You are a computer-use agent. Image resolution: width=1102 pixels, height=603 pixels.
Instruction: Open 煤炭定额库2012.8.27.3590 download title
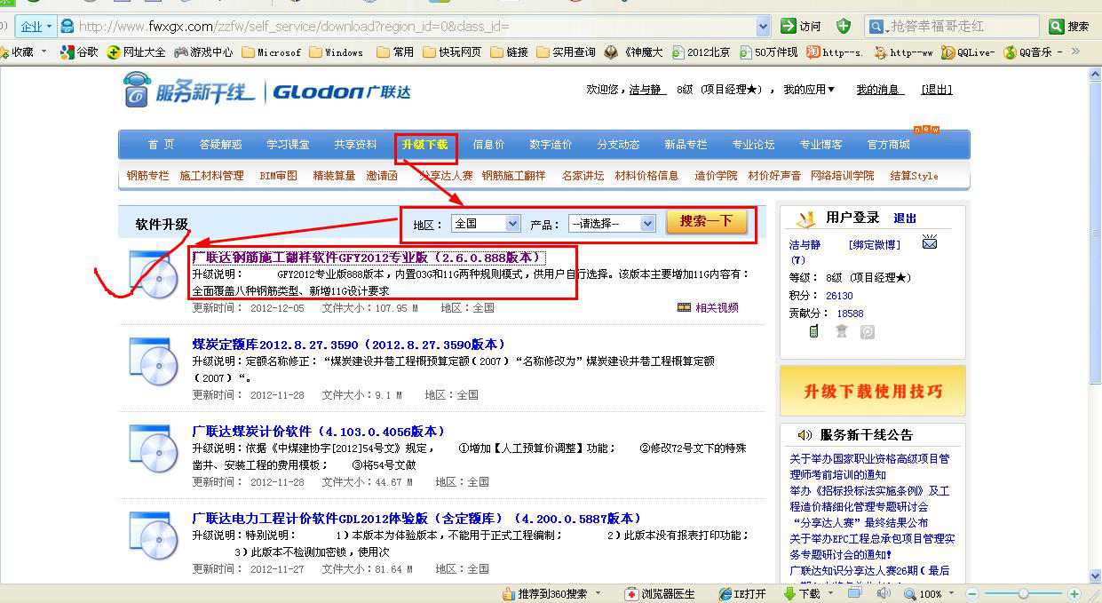(x=350, y=345)
